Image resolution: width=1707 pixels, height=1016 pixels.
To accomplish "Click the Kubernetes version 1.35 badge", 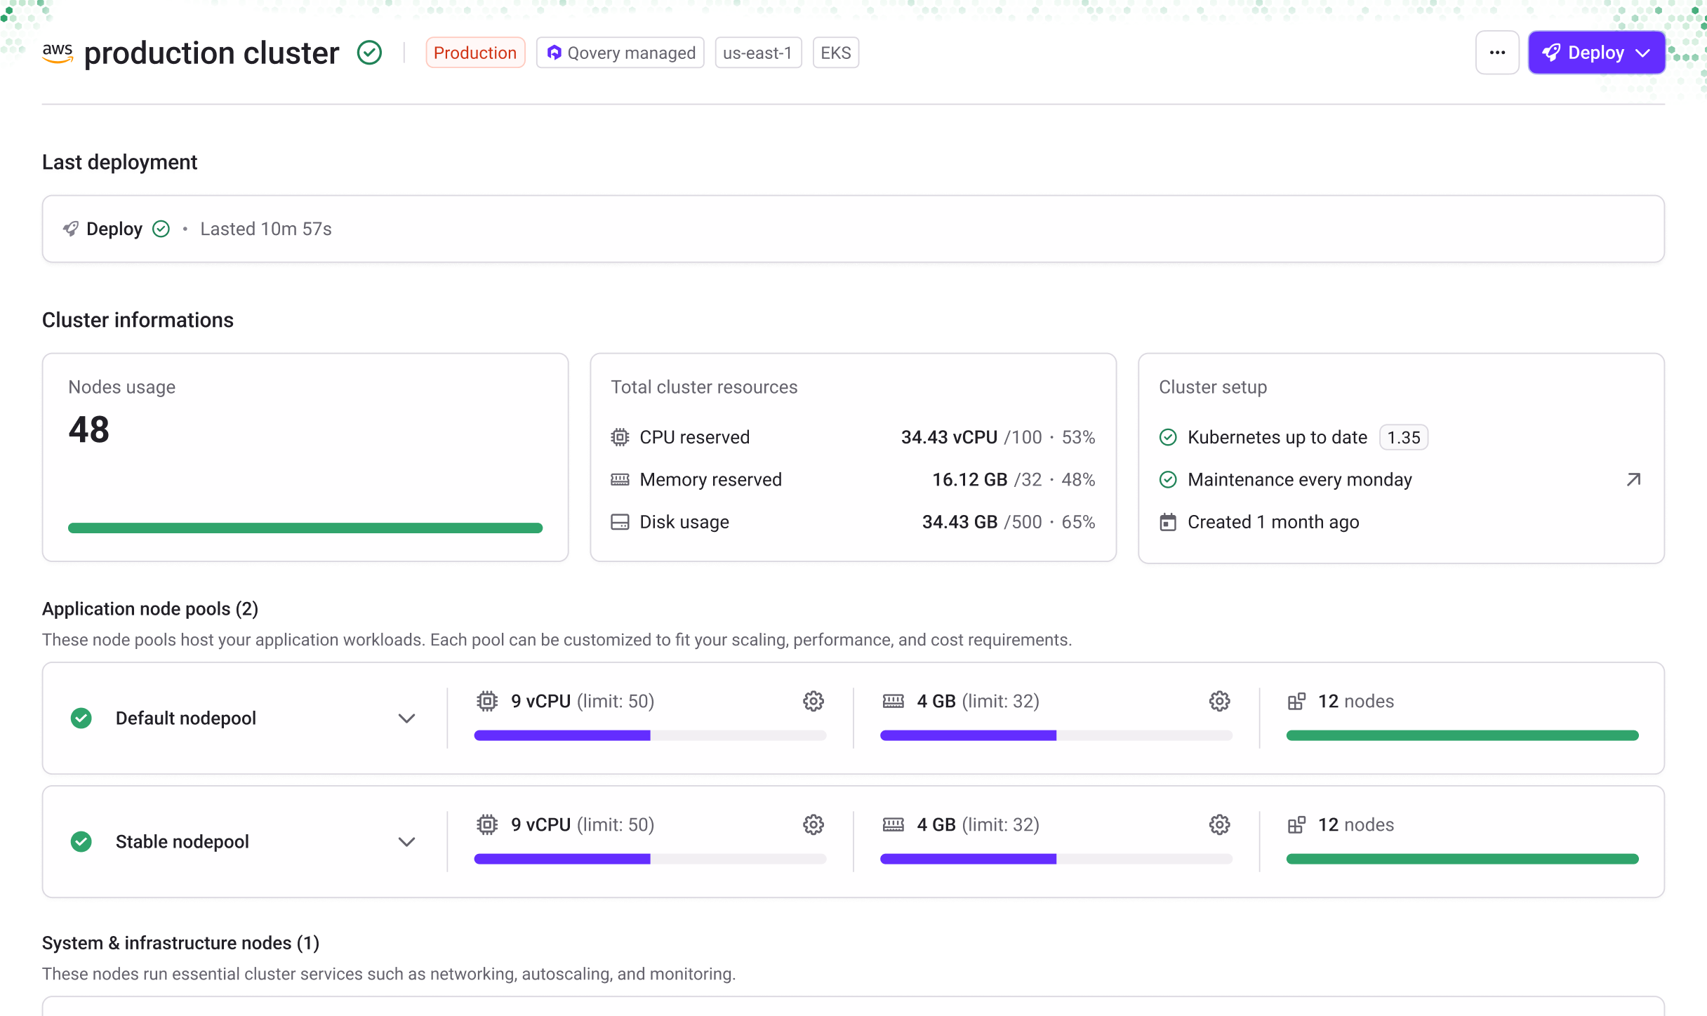I will click(1404, 437).
